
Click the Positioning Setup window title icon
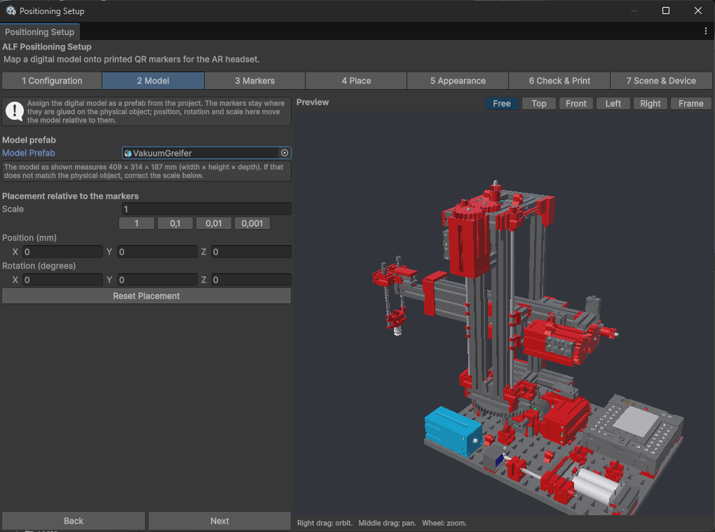click(11, 11)
